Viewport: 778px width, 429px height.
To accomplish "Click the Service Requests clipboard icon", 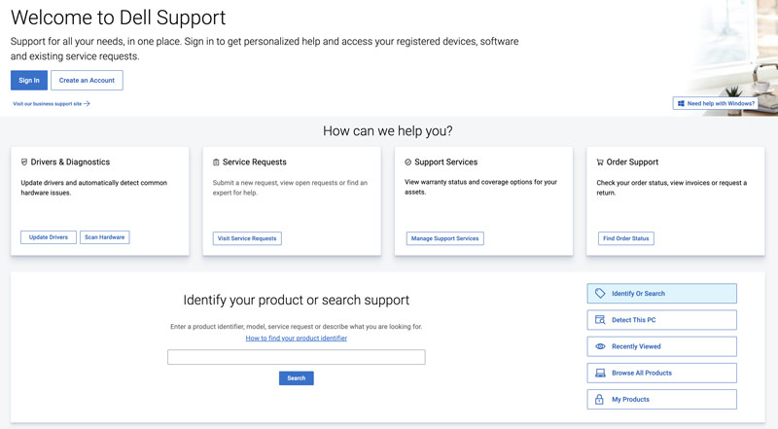I will coord(216,161).
